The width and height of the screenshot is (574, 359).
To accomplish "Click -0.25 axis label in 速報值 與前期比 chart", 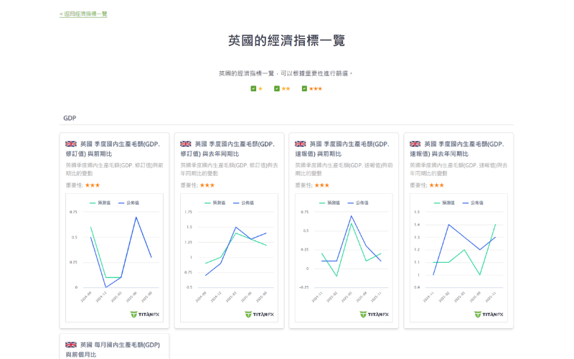I will (x=304, y=287).
